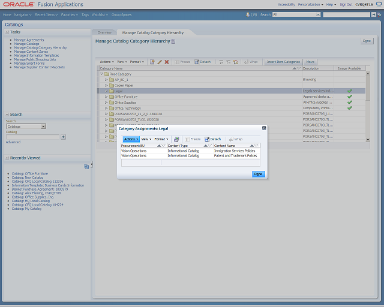This screenshot has height=307, width=384.
Task: Click Done in Category Assignments dialog
Action: (x=259, y=174)
